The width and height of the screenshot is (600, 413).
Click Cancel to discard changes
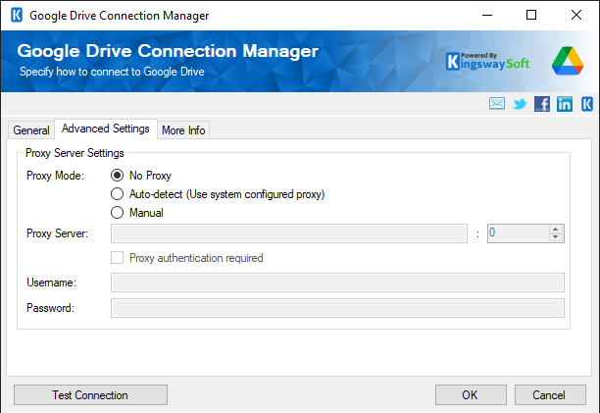tap(549, 394)
